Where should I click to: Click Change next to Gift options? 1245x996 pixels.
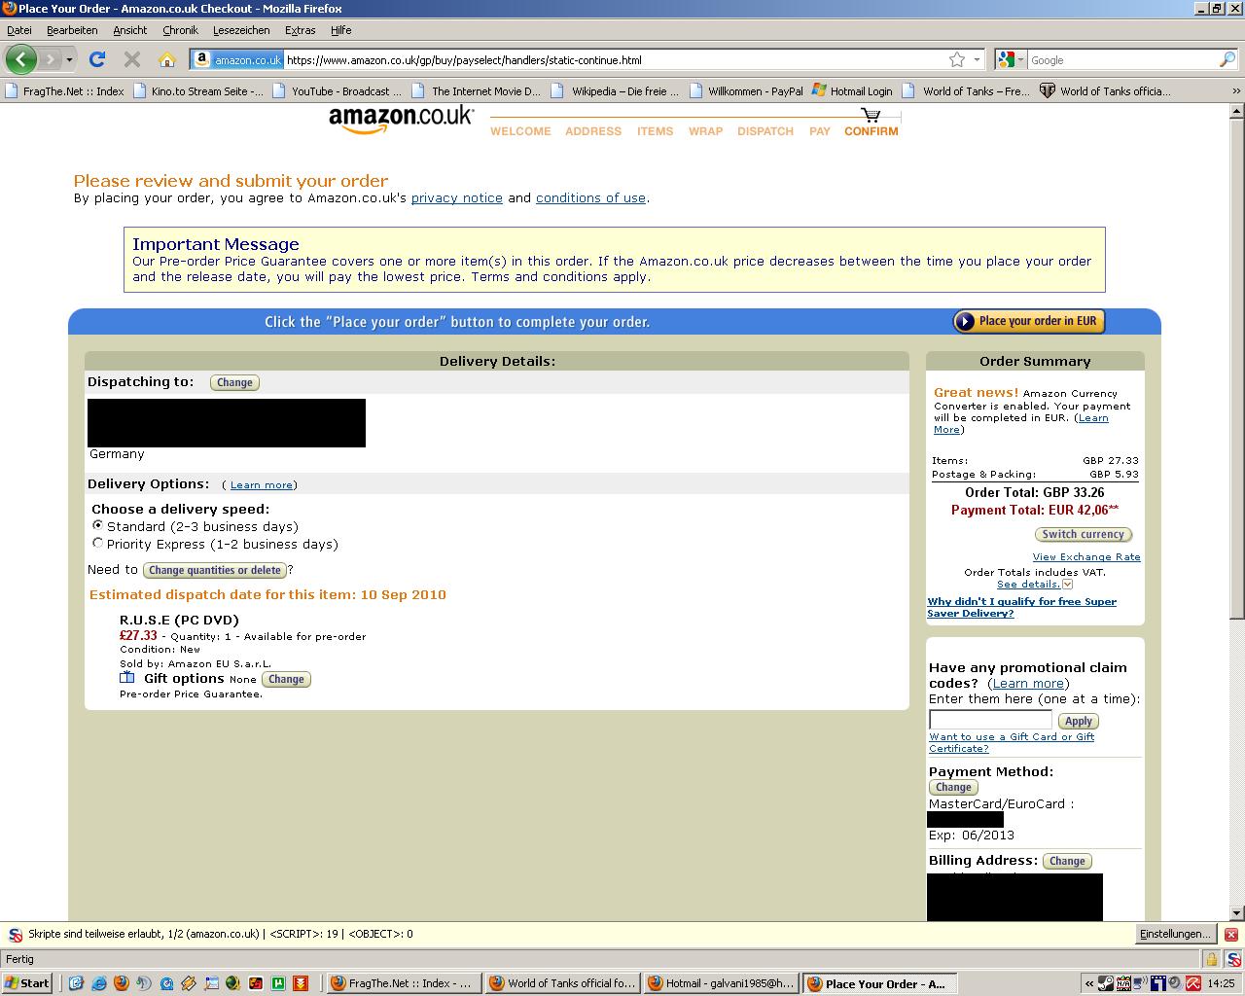pos(286,679)
